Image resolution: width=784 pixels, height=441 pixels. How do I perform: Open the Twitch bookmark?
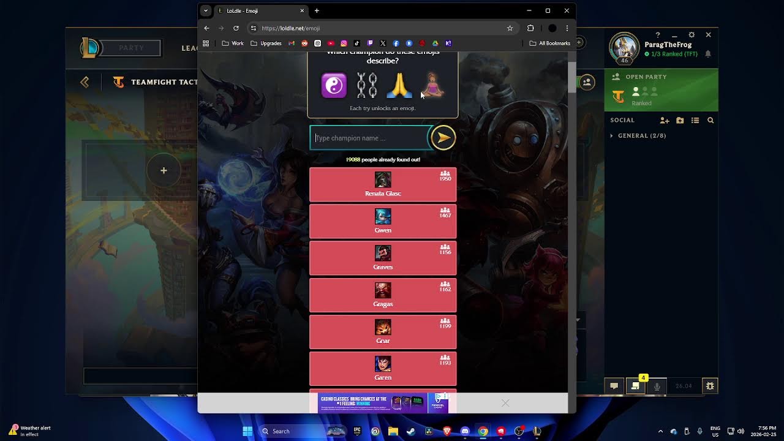click(370, 43)
